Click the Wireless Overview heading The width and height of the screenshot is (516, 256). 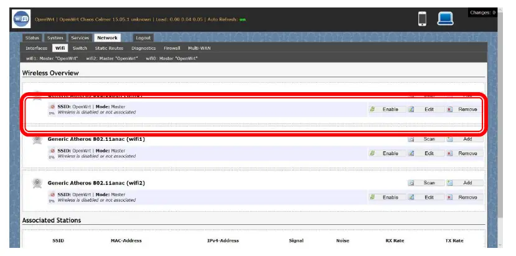[x=50, y=73]
